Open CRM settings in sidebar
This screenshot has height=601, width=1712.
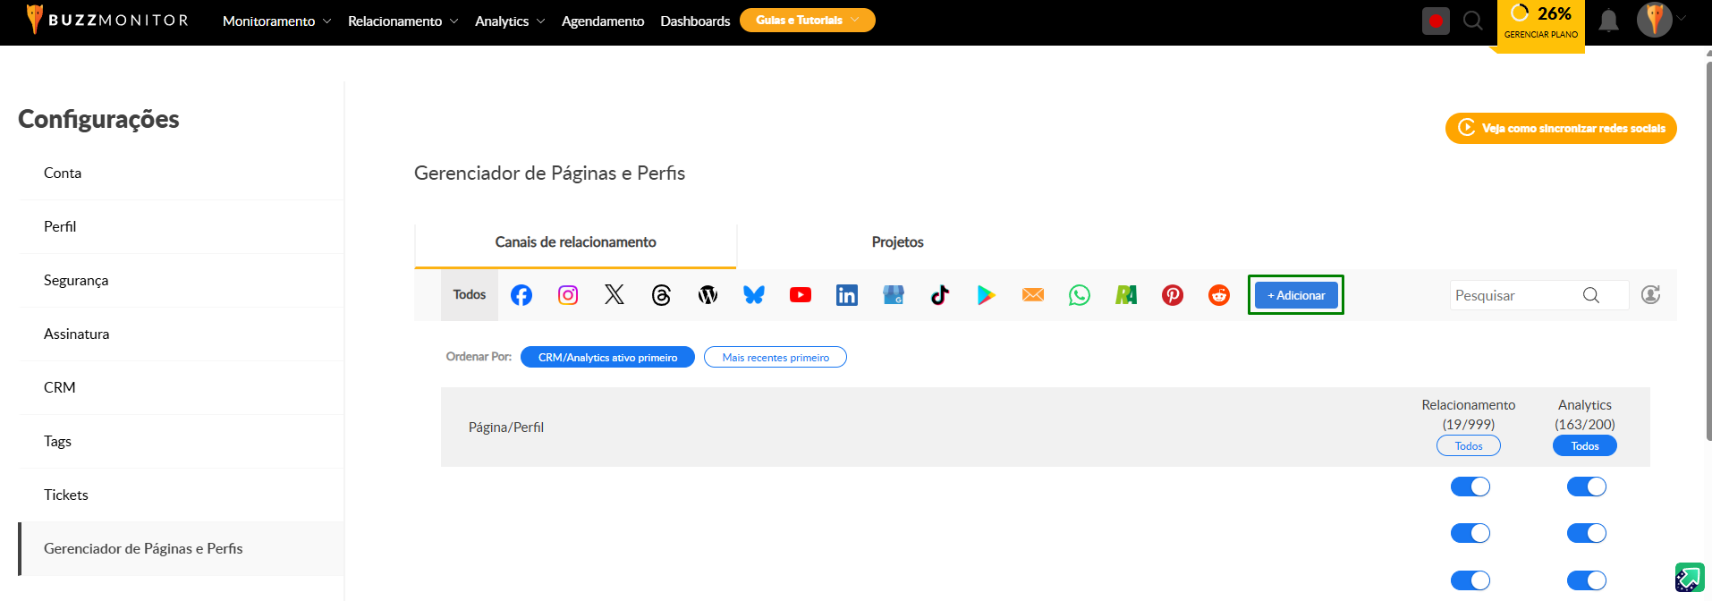[60, 387]
